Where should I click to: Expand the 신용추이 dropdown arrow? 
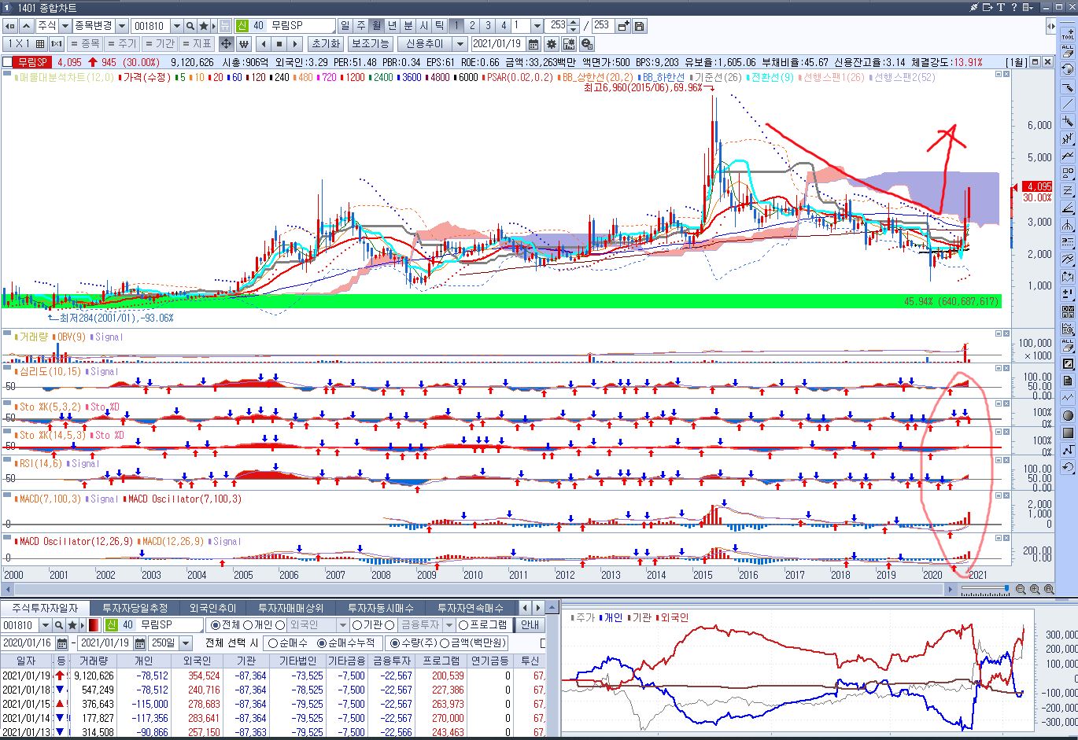[460, 44]
